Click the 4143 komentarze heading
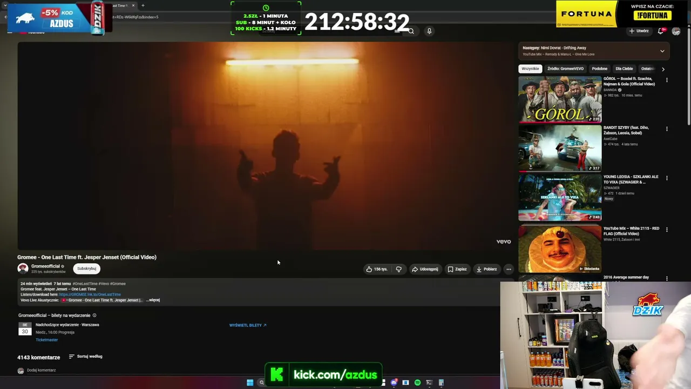Image resolution: width=691 pixels, height=389 pixels. tap(38, 357)
